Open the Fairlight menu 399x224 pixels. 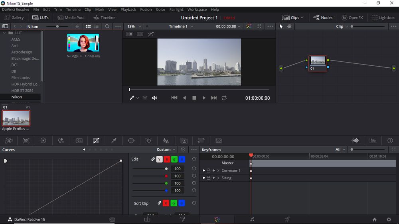coord(176,10)
